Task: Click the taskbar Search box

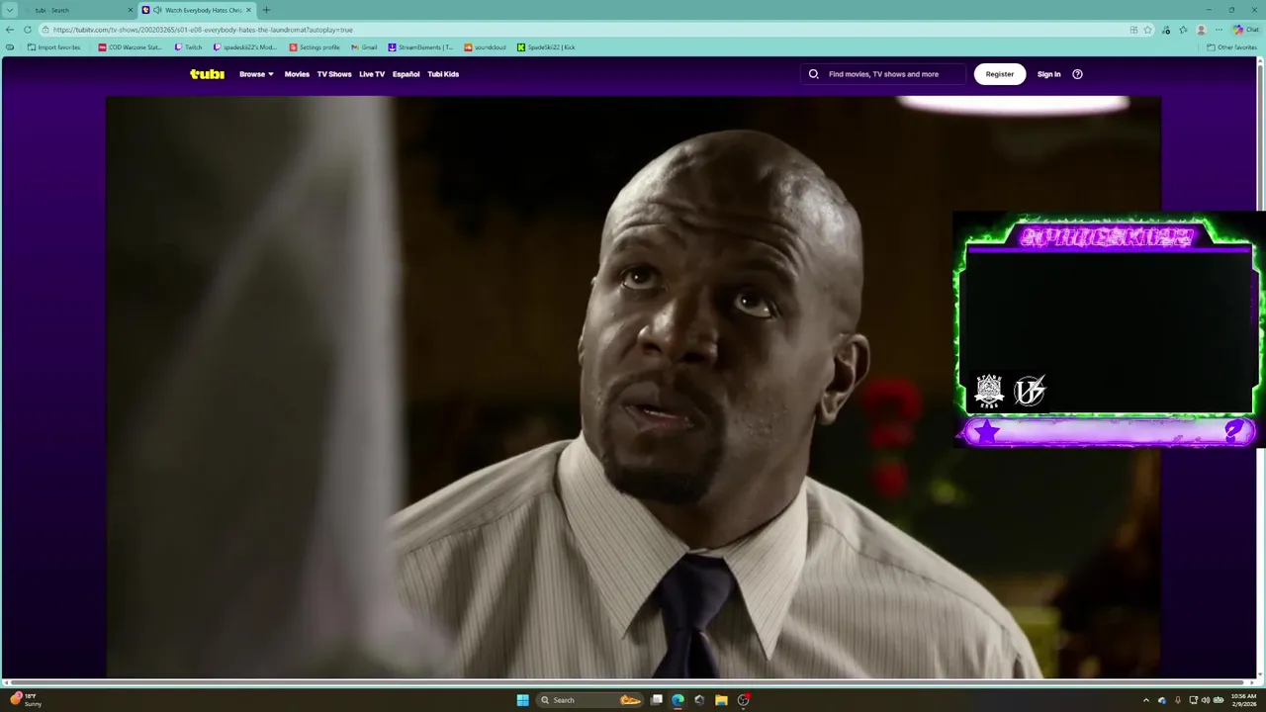Action: (590, 700)
